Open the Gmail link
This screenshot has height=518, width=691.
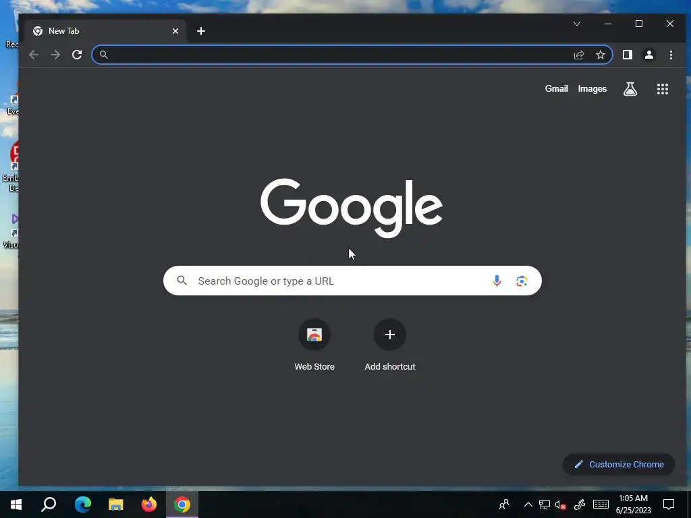pyautogui.click(x=556, y=88)
